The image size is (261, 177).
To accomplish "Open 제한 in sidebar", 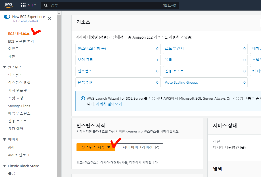I will click(x=12, y=57).
